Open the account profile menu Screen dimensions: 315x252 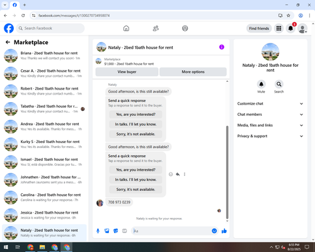(302, 28)
